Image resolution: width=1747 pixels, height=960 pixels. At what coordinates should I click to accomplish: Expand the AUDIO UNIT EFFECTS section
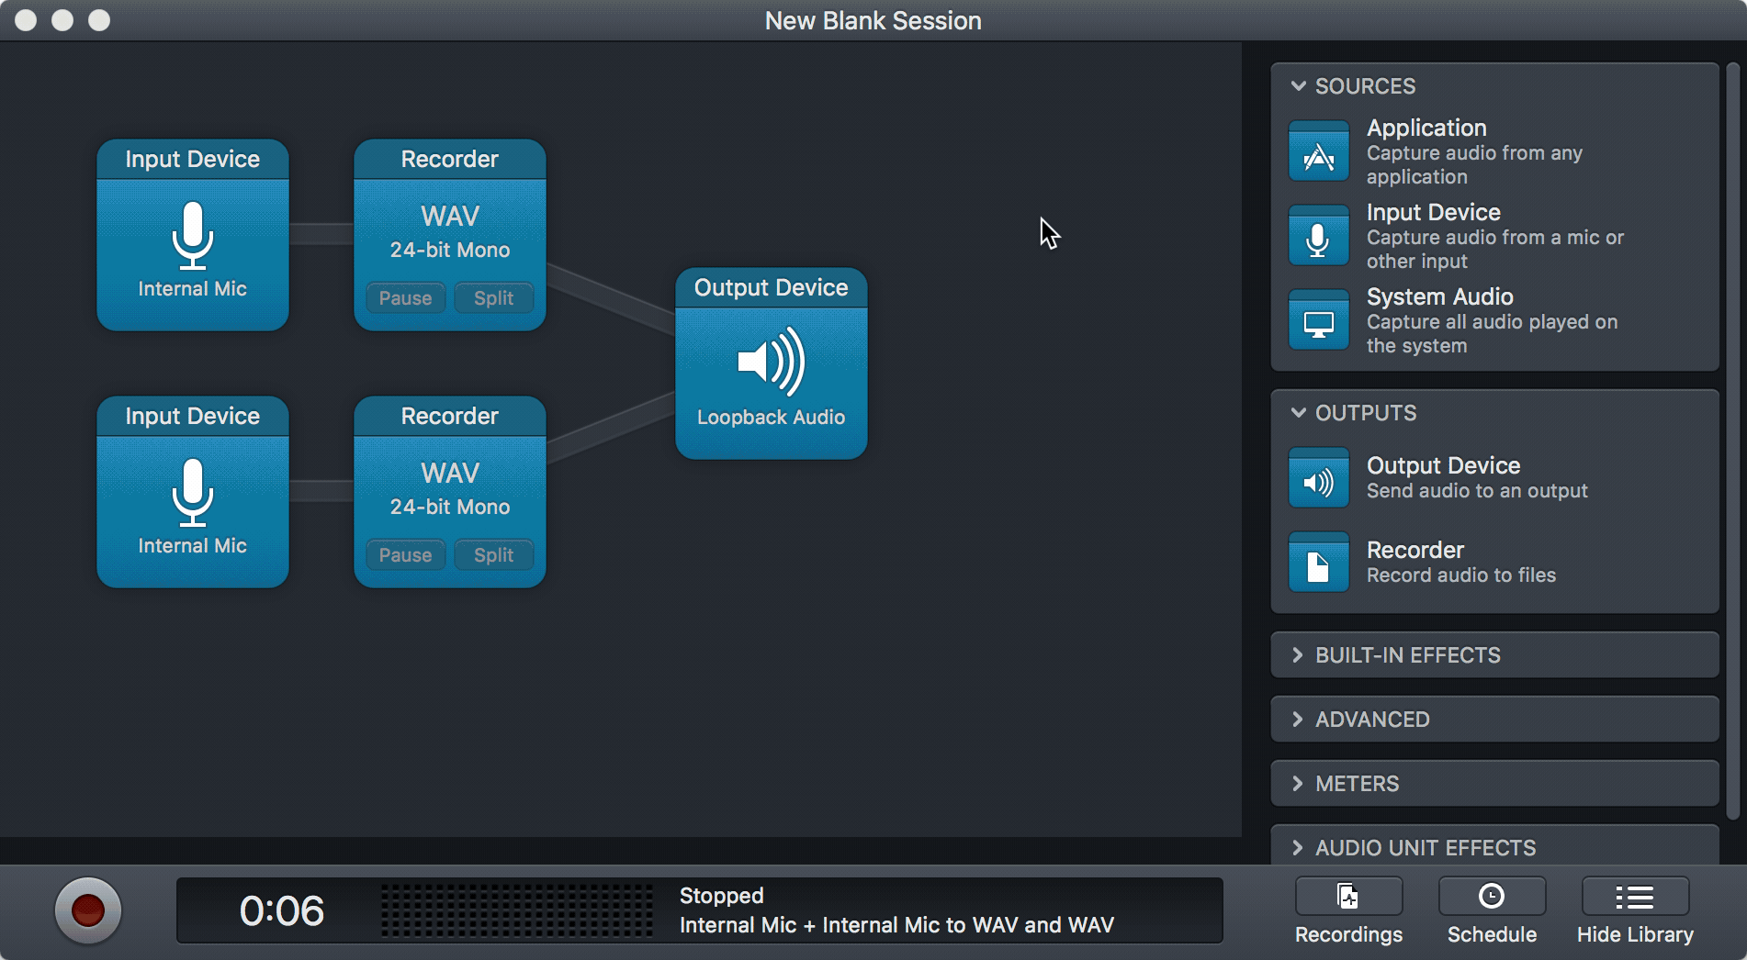[x=1298, y=848]
